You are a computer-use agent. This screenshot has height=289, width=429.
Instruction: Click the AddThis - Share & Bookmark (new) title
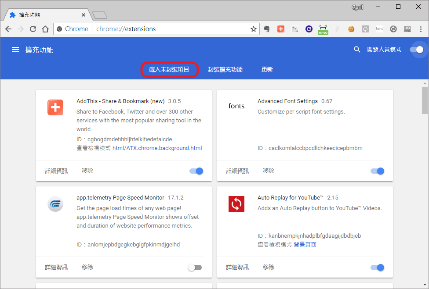point(120,101)
